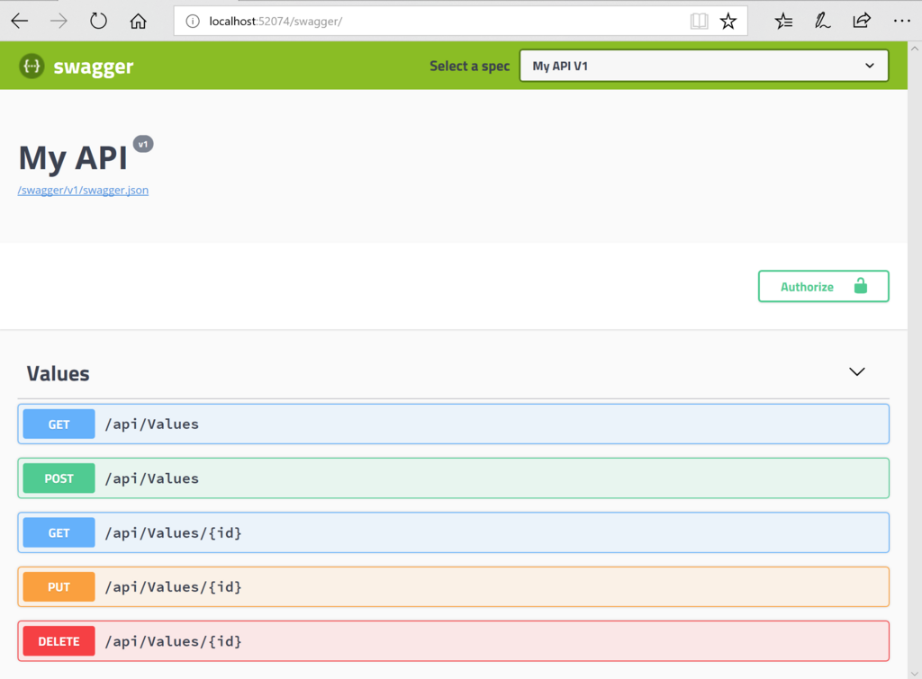Open the favorites hub icon
922x679 pixels.
(783, 22)
